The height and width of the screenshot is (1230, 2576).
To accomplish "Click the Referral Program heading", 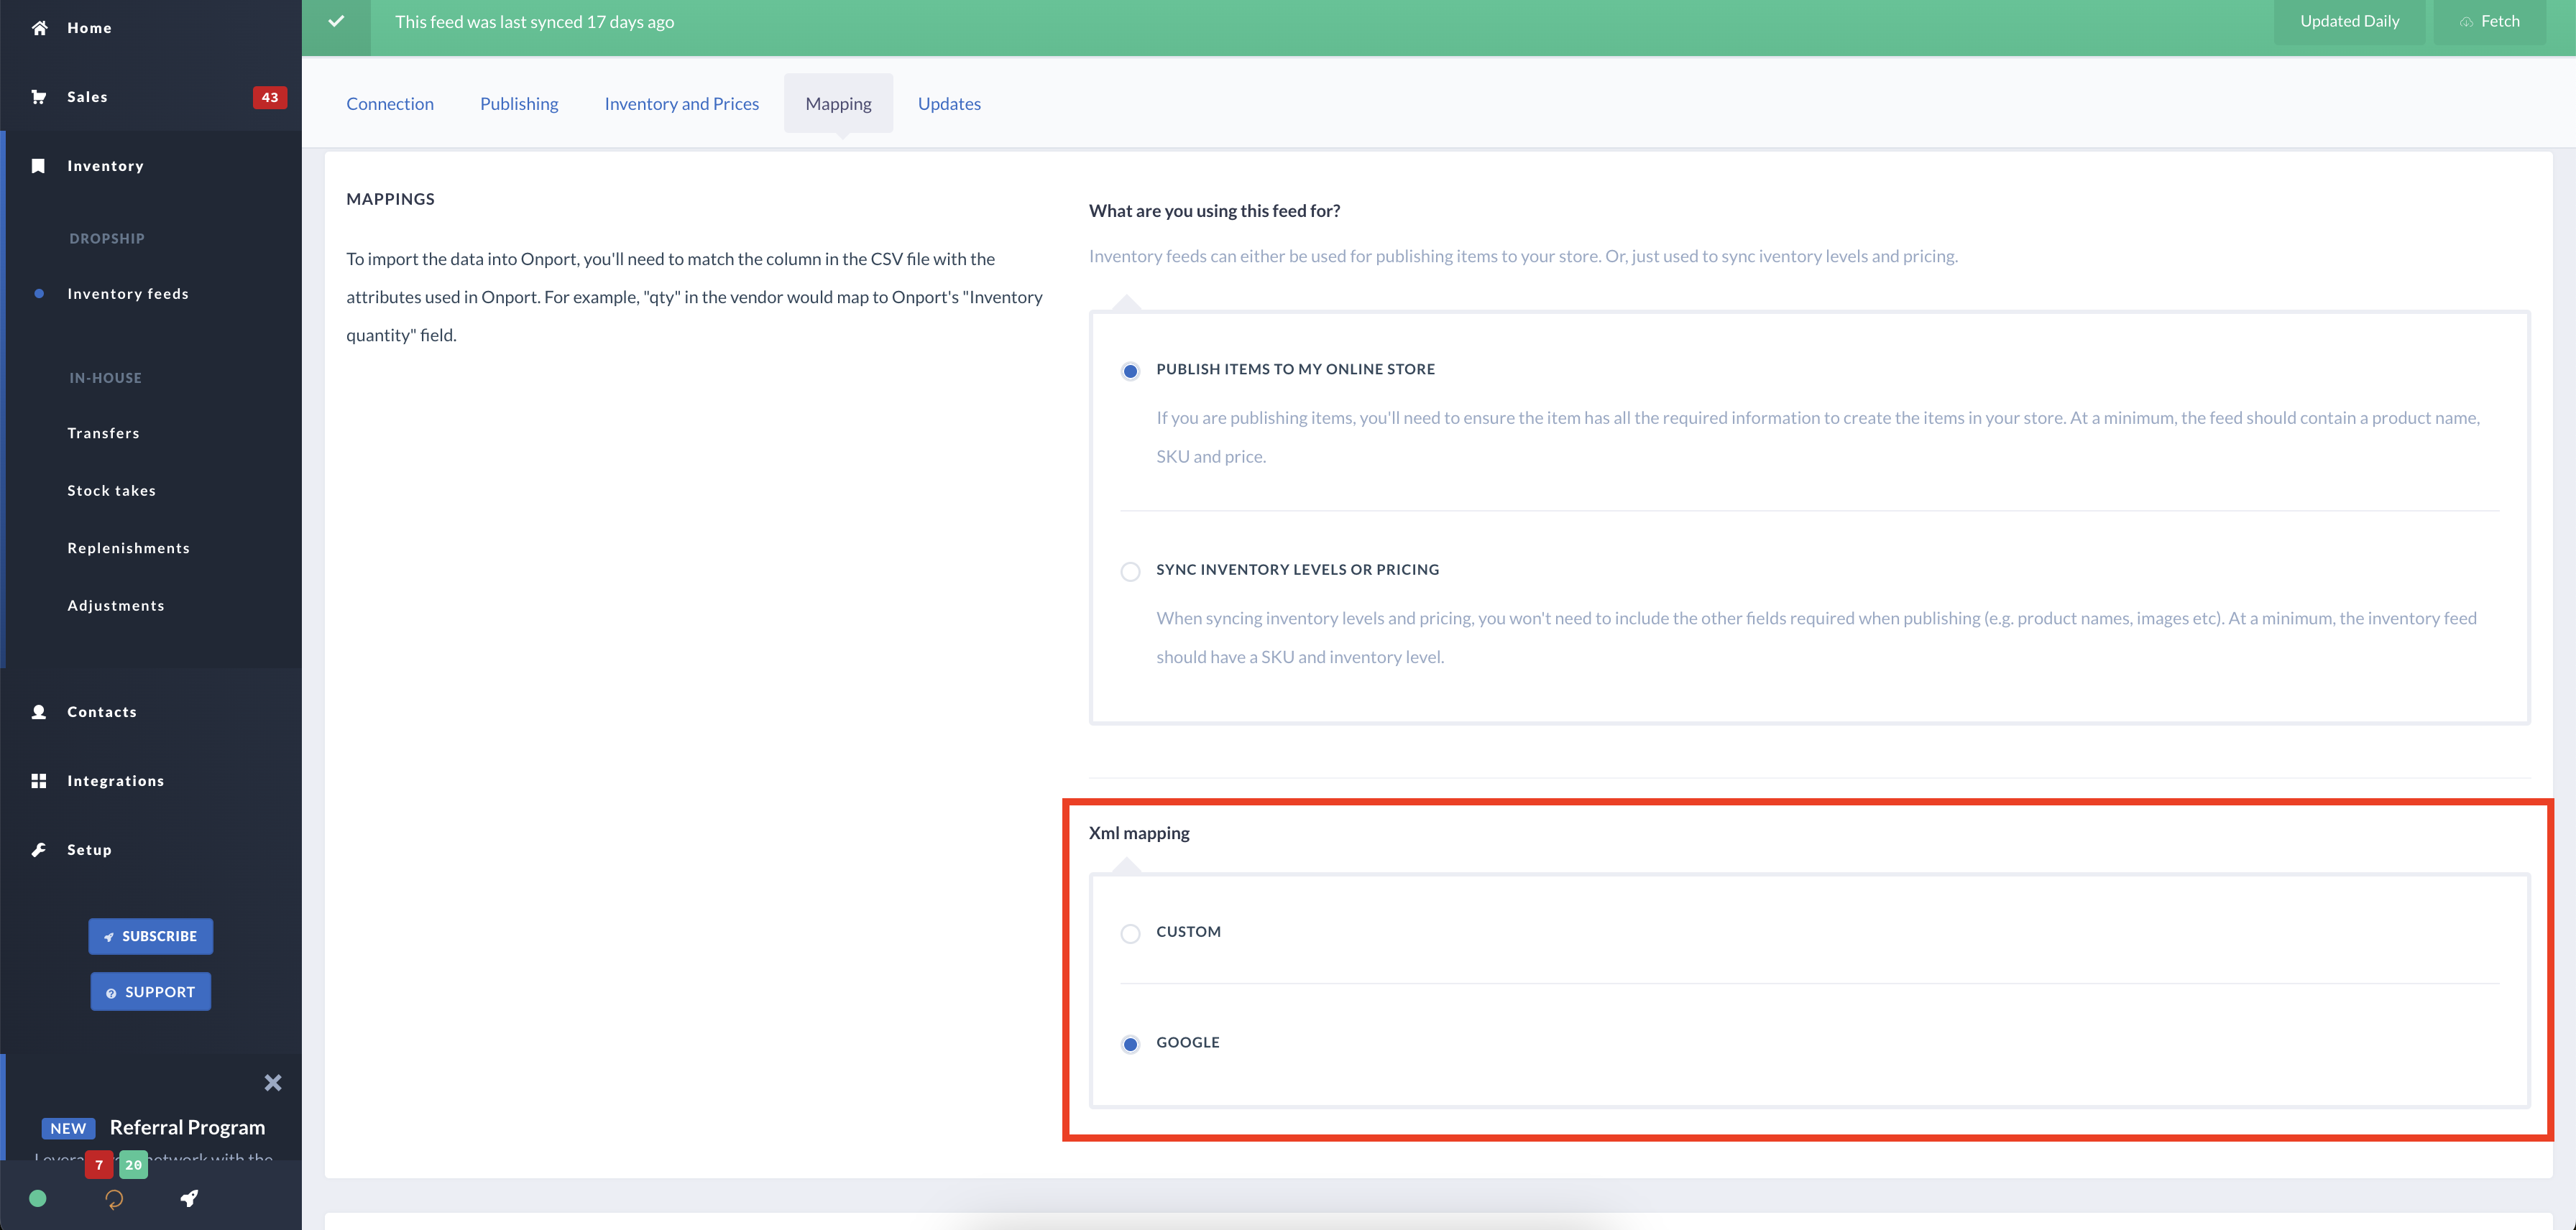I will [x=187, y=1127].
